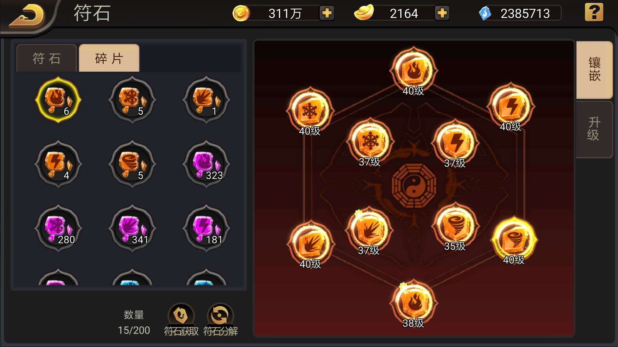Image resolution: width=618 pixels, height=347 pixels.
Task: Tap the level 35 tornado rune slot
Action: [455, 227]
